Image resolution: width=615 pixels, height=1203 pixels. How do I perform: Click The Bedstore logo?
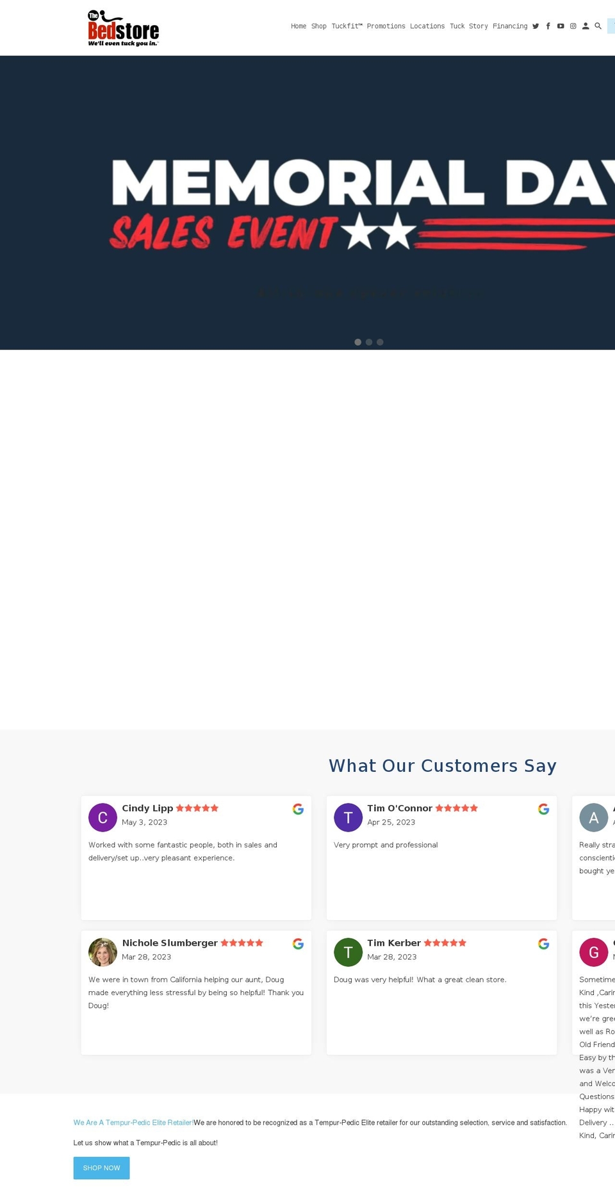[123, 28]
